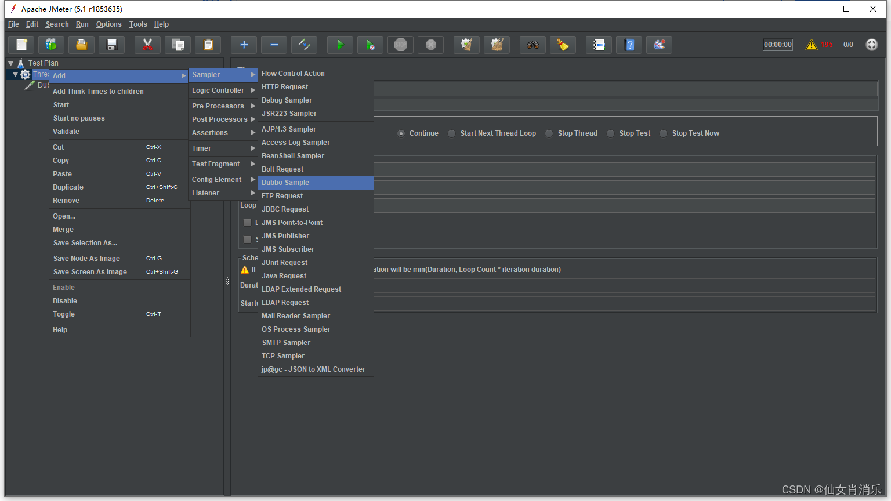Viewport: 891px width, 501px height.
Task: Click the Open file folder icon
Action: [82, 45]
